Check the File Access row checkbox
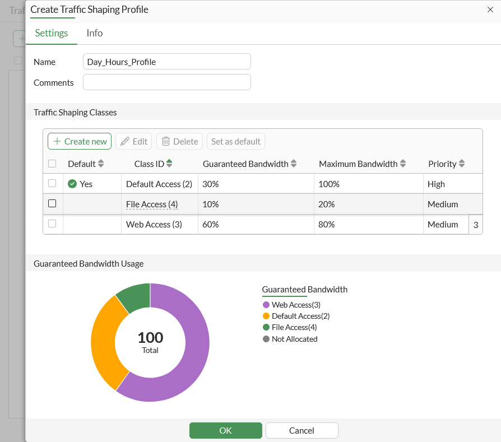 53,204
